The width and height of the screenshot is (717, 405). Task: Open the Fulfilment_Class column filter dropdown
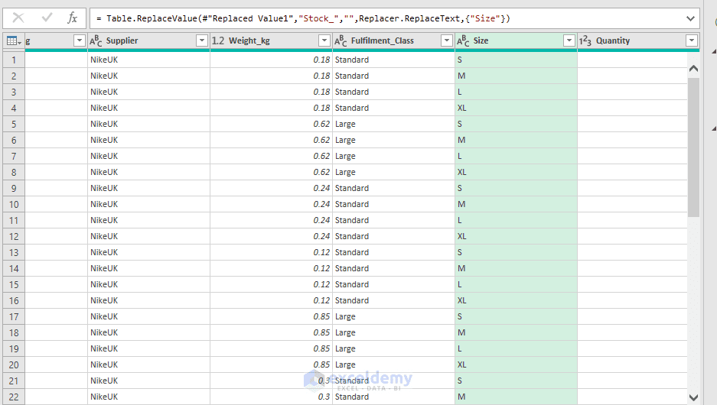pos(447,40)
